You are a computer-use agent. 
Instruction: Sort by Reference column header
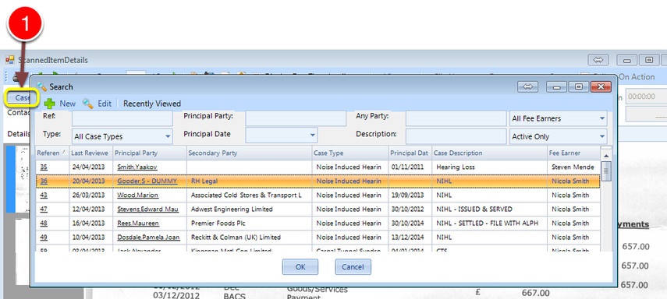tap(52, 153)
